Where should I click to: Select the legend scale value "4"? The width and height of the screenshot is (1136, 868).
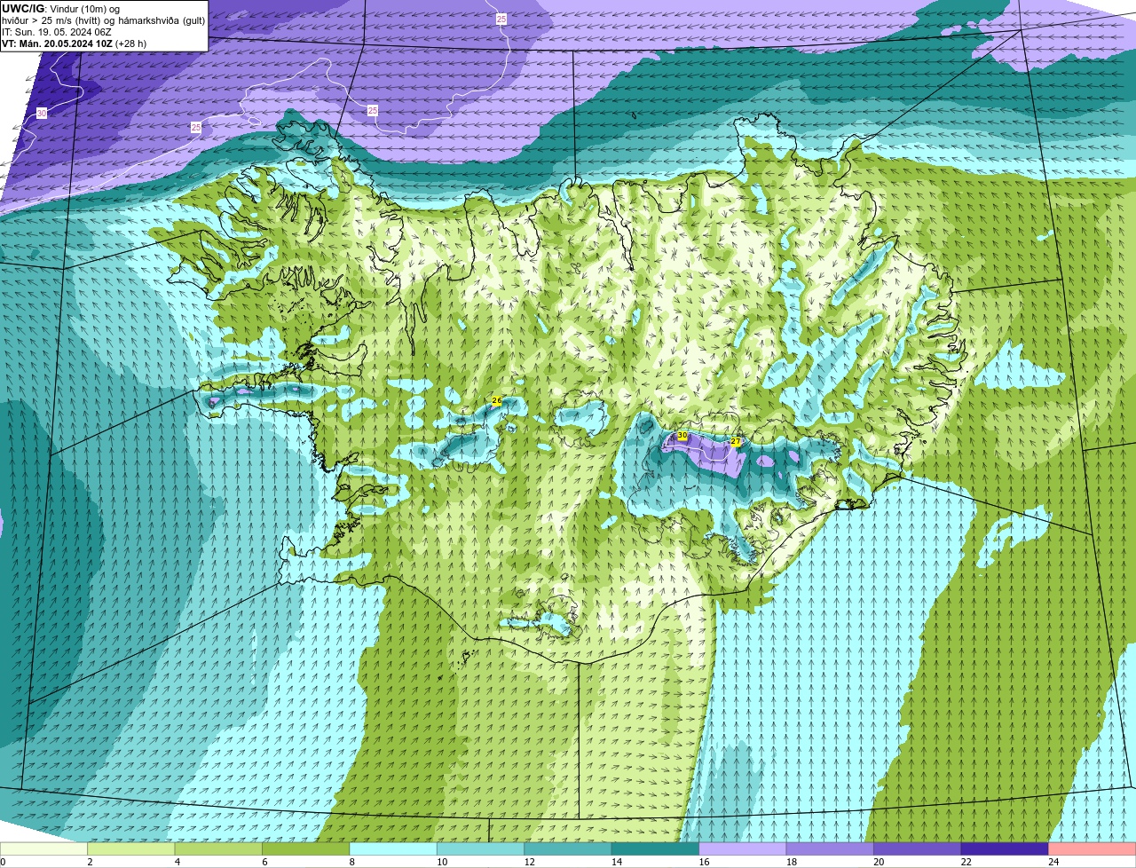[177, 862]
